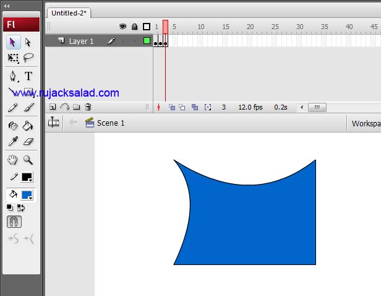Click the red playhead at frame 3
Viewport: 381px width, 296px height.
coord(165,27)
